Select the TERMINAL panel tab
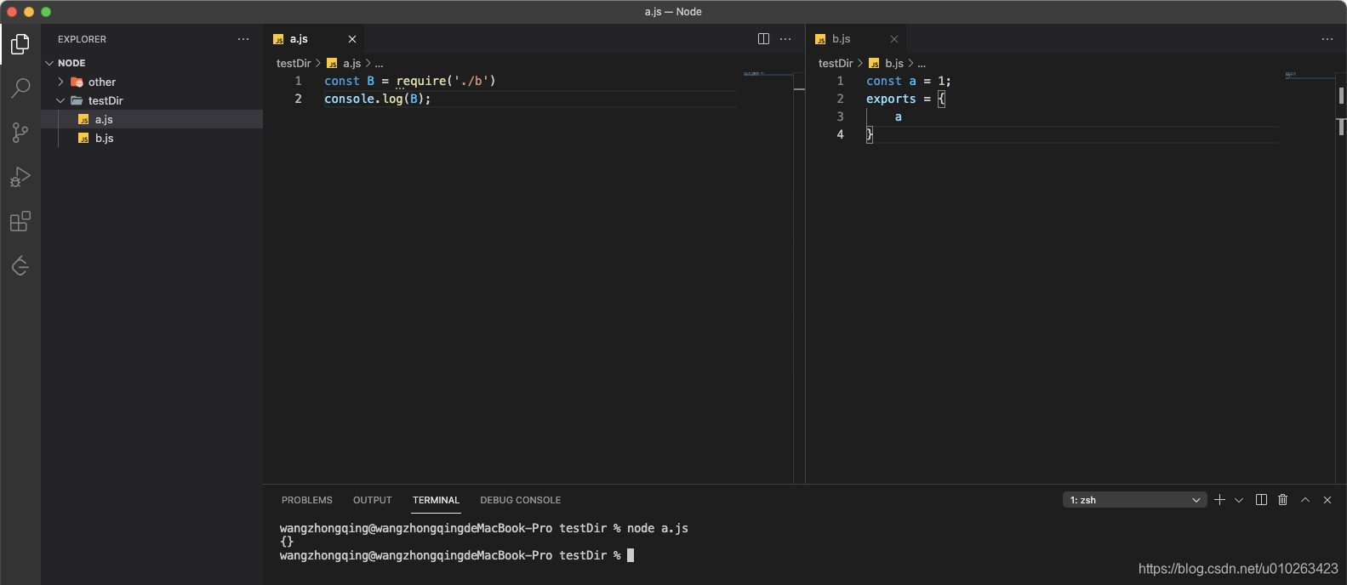This screenshot has height=585, width=1347. click(x=436, y=500)
